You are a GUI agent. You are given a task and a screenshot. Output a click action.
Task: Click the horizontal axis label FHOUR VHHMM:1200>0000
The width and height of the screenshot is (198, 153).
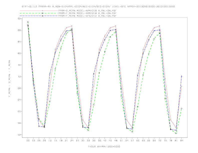coord(104,146)
